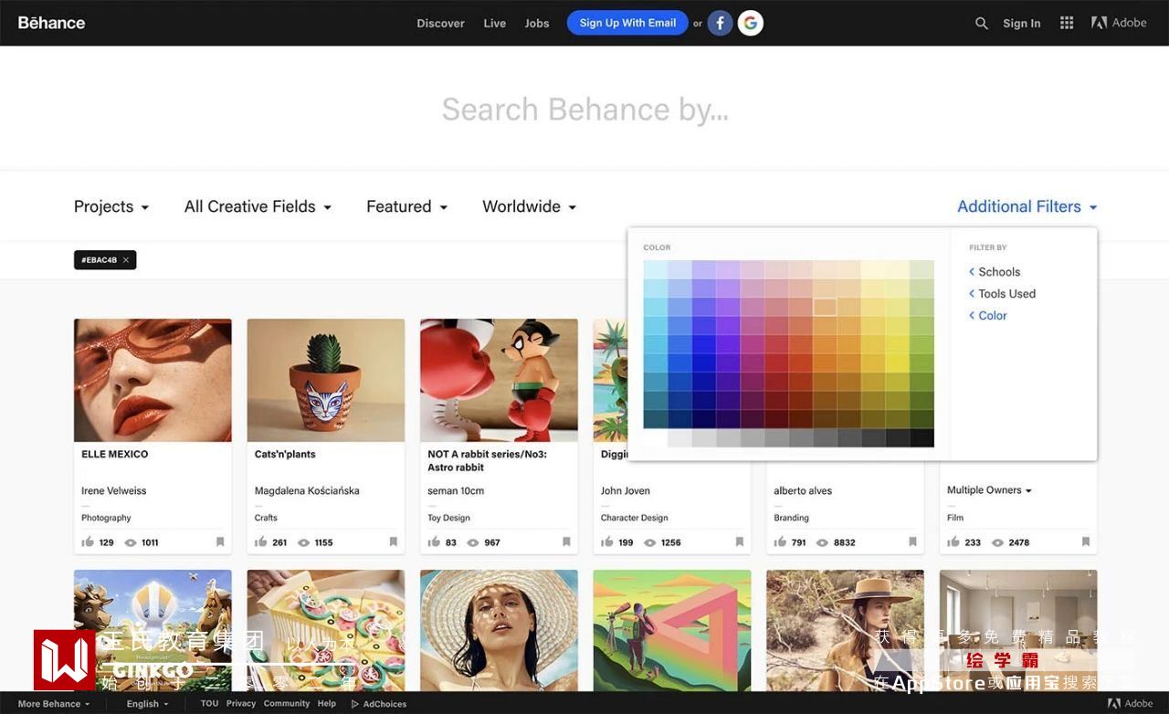The width and height of the screenshot is (1169, 714).
Task: Open search via magnifier icon
Action: coord(981,24)
